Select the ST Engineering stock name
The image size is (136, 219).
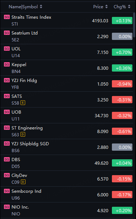pyautogui.click(x=27, y=128)
